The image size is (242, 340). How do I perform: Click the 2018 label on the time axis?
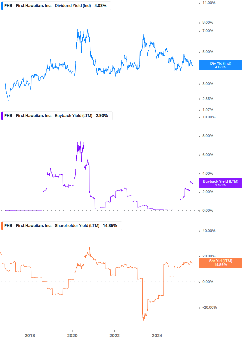[x=30, y=336]
